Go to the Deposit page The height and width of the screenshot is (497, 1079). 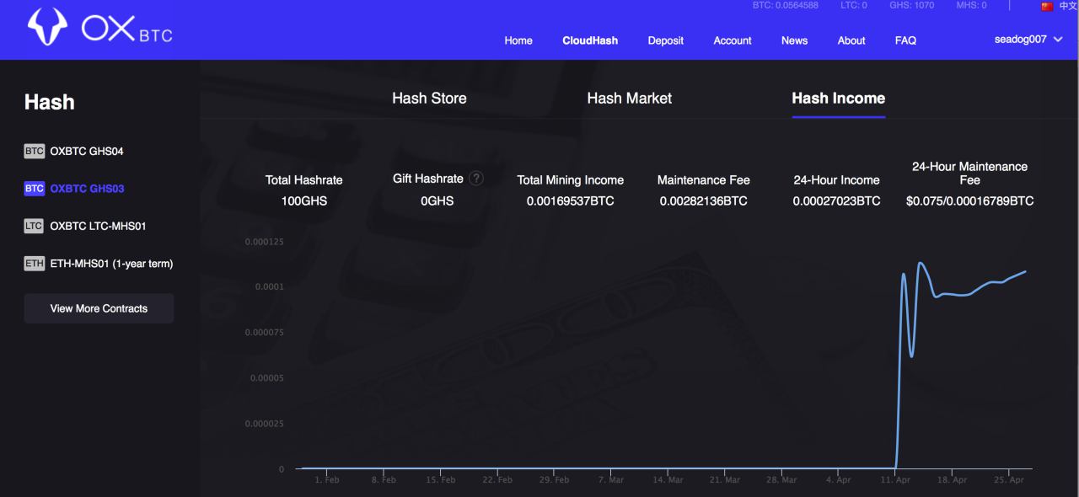666,40
